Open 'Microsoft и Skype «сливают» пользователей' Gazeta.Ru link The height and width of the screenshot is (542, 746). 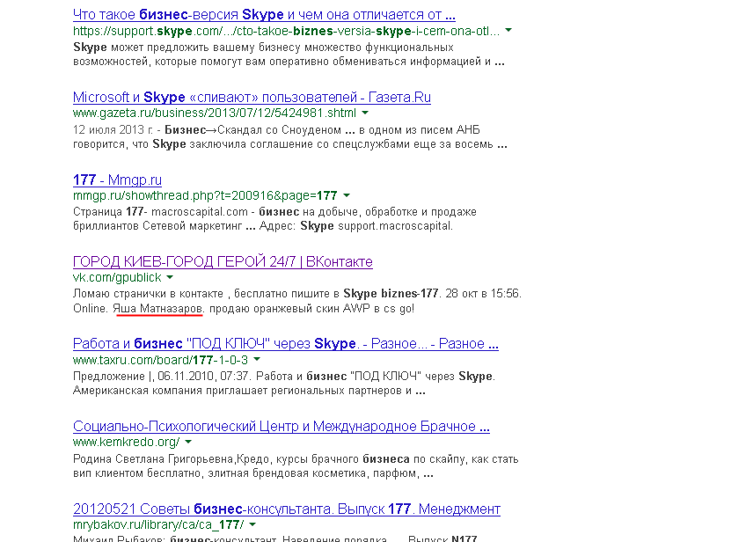(x=252, y=97)
